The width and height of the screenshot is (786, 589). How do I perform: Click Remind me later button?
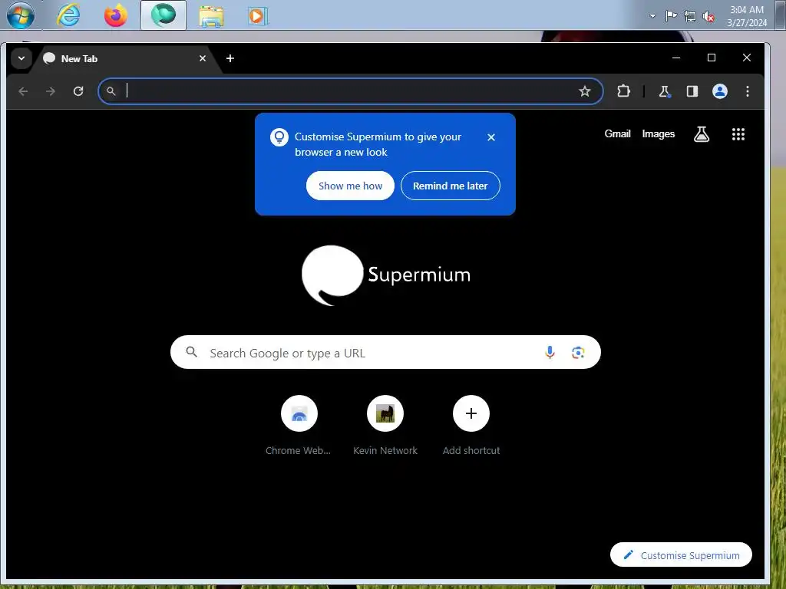450,186
